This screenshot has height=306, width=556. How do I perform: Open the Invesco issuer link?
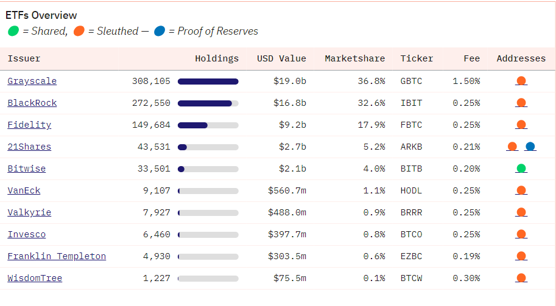[26, 234]
